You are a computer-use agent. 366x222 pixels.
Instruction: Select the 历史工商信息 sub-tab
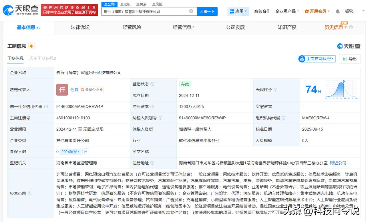click(x=43, y=58)
